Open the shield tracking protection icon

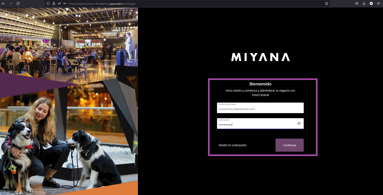48,4
